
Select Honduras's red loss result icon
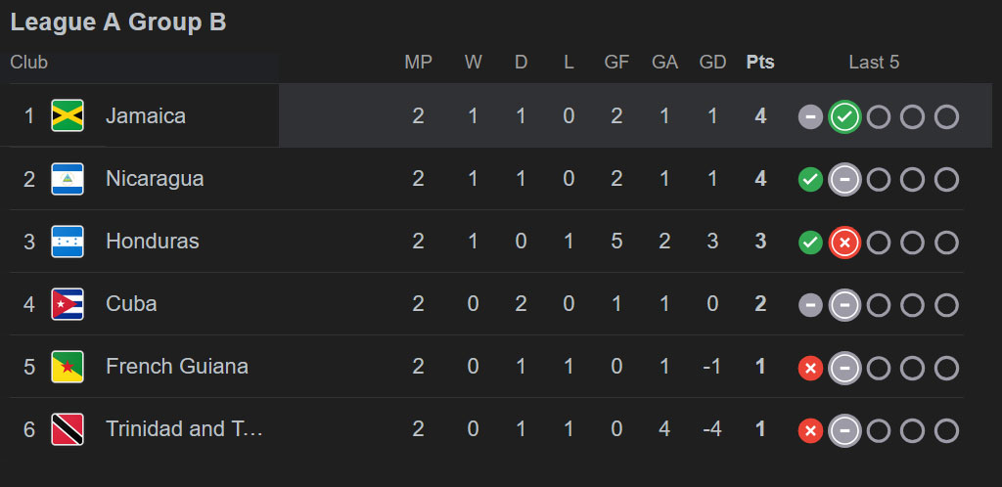pos(844,243)
